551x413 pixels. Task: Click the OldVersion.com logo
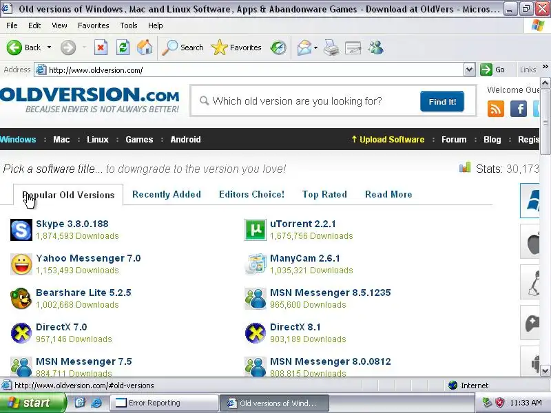tap(90, 99)
